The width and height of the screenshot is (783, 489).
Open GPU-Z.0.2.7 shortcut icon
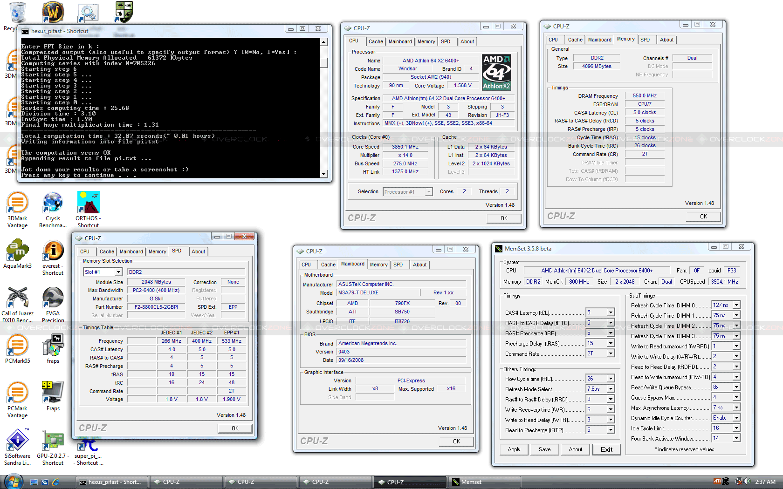[53, 448]
